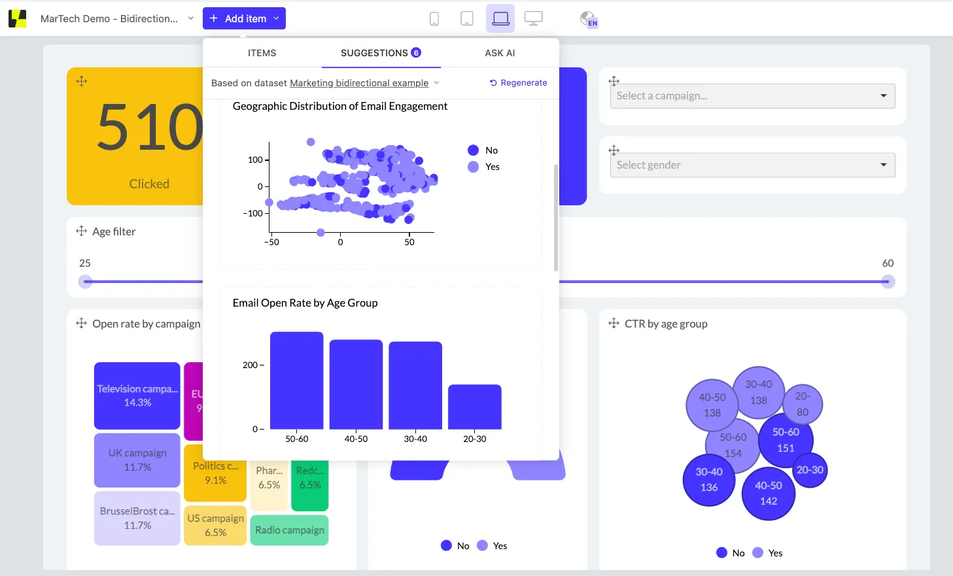
Task: Switch to the SUGGESTIONS tab
Action: click(x=381, y=53)
